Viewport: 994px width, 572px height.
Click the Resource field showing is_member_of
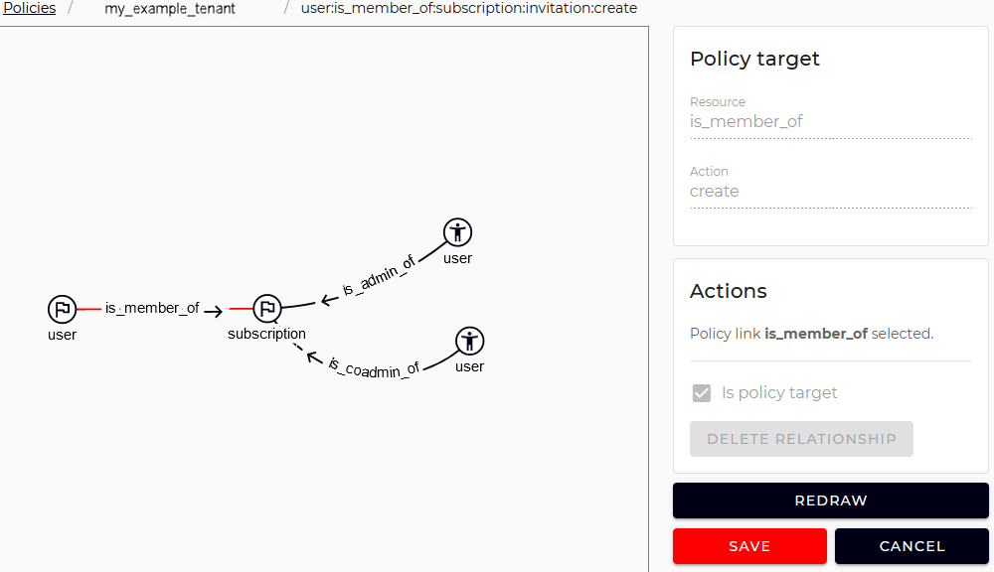pos(745,121)
